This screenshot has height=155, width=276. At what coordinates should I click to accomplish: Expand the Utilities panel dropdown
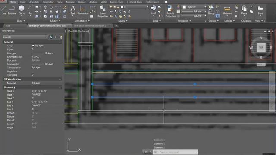229,21
